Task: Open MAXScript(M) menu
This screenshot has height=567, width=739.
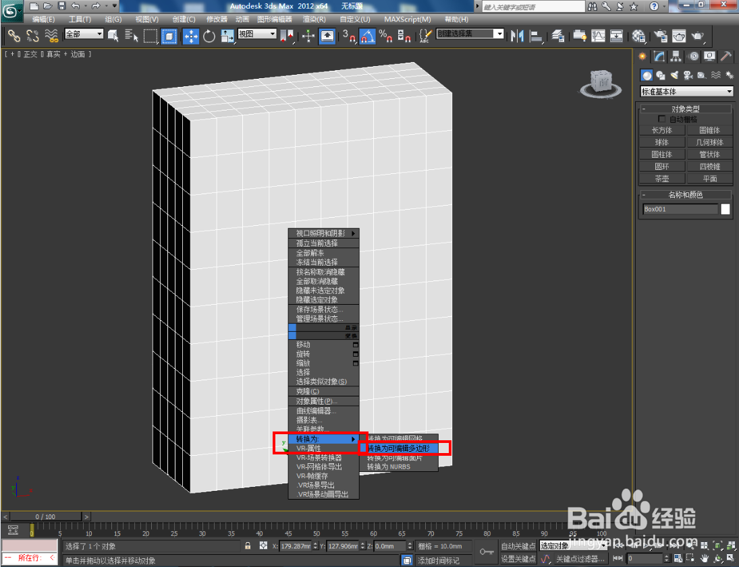Action: pyautogui.click(x=407, y=20)
